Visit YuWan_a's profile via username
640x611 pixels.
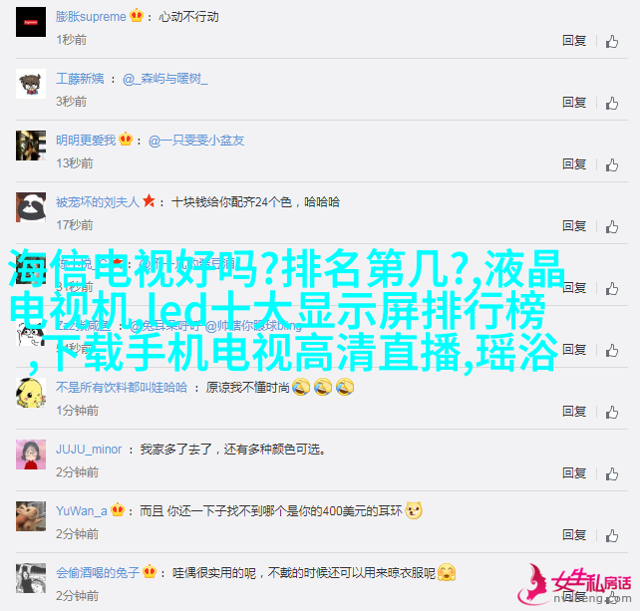pos(82,511)
